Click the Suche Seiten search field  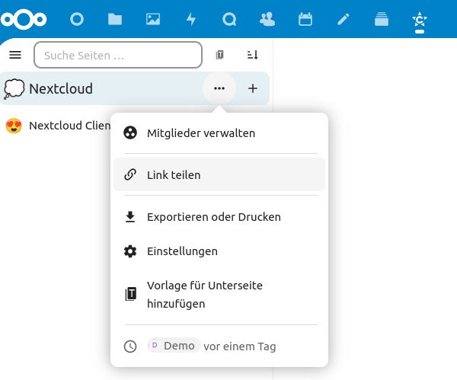click(118, 55)
